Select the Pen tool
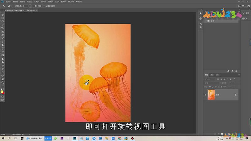251x141 pixels. (x=3, y=65)
